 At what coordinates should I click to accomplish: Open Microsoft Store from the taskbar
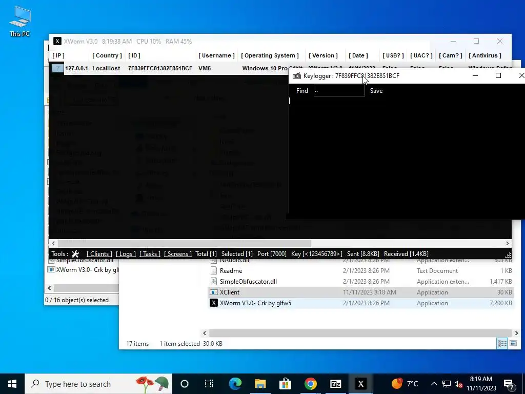pos(285,384)
